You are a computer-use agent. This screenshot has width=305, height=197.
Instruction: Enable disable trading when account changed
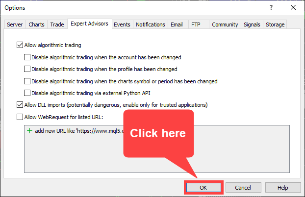27,57
